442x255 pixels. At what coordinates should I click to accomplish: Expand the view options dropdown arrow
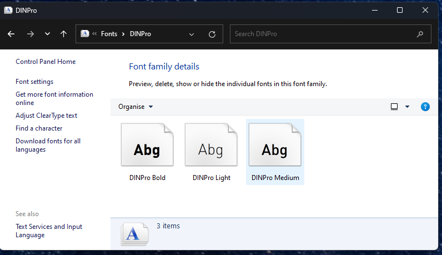point(407,107)
